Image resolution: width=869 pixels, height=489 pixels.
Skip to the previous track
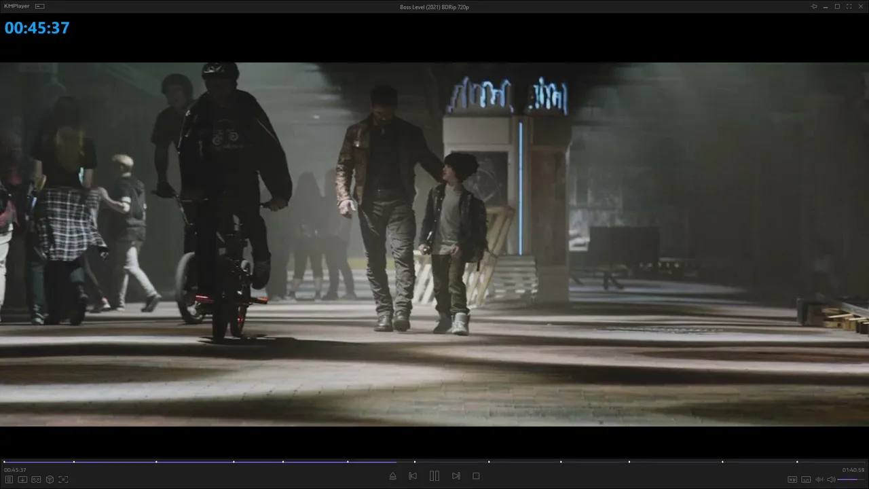413,476
